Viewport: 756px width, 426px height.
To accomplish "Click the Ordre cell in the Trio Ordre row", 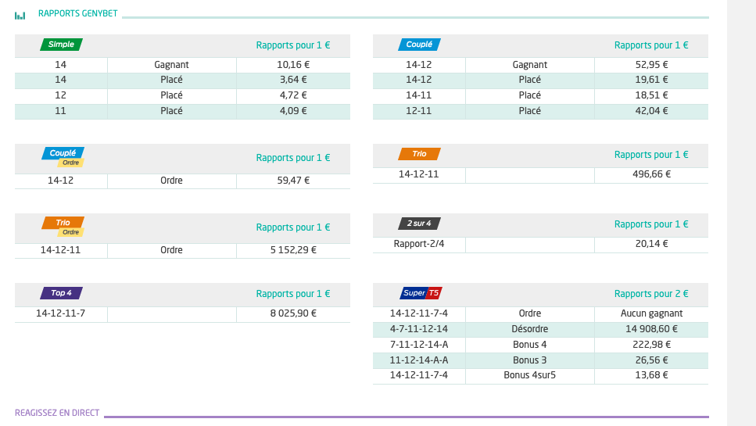I will tap(171, 249).
